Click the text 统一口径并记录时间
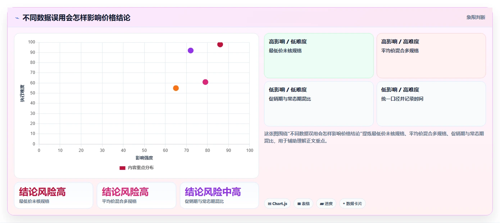Viewport: 500px width, 223px height. pyautogui.click(x=402, y=99)
